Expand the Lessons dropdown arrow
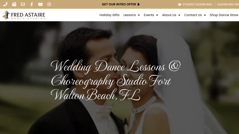Viewport: 239px width, 134px height. point(139,15)
